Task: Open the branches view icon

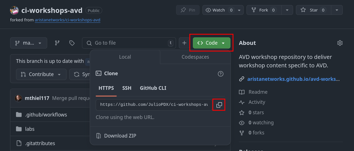Action: pos(57,43)
